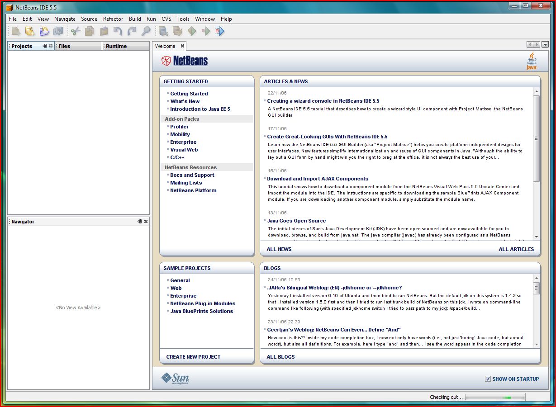This screenshot has height=407, width=556.
Task: Click the Open Project folder icon
Action: [x=44, y=31]
